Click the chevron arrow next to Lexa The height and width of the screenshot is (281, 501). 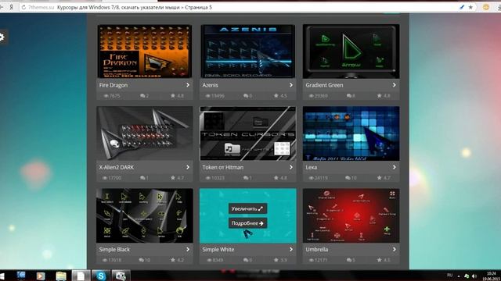pyautogui.click(x=395, y=167)
